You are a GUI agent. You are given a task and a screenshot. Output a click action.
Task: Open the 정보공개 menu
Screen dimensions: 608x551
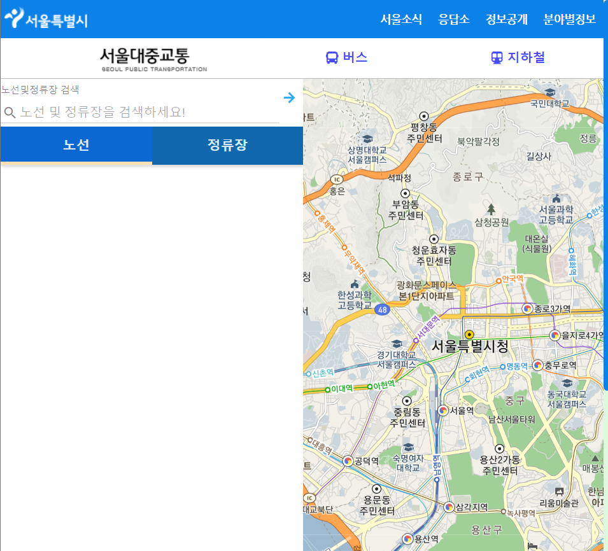point(506,19)
